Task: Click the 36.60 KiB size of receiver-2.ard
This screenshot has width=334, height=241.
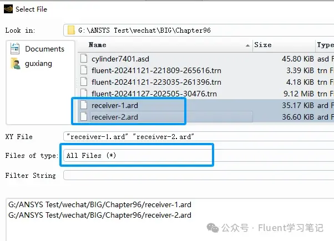Action: pyautogui.click(x=298, y=117)
